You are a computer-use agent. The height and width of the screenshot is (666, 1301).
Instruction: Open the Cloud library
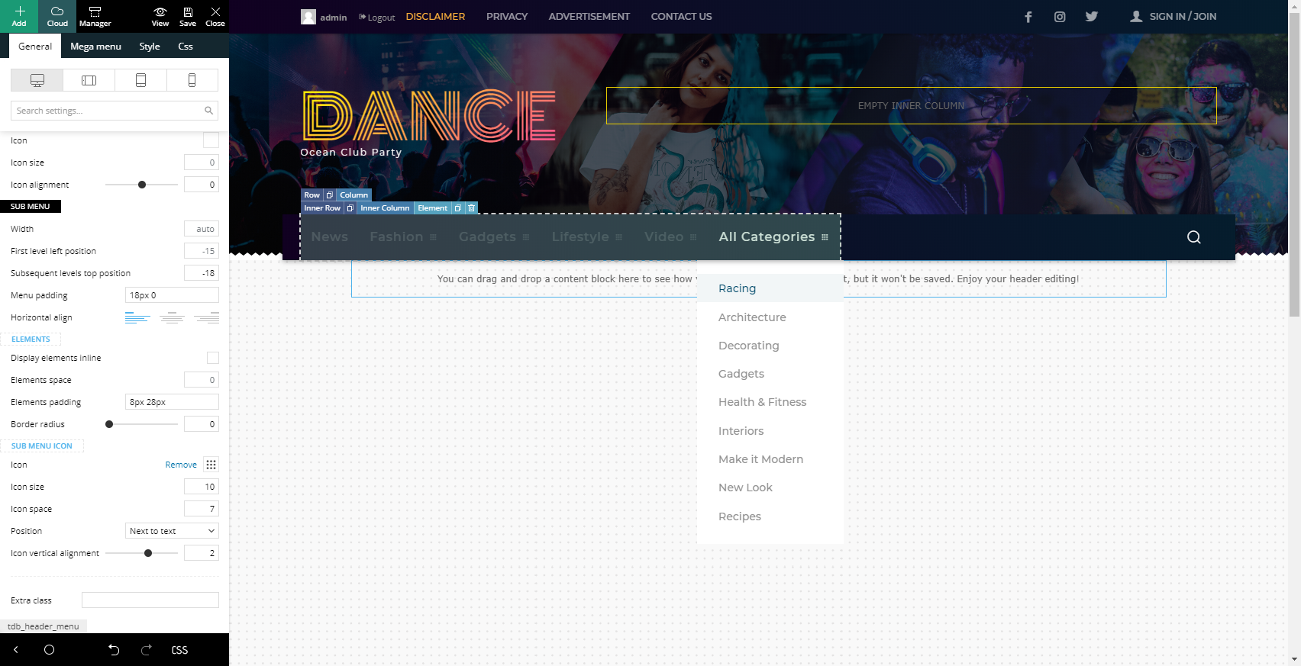point(57,16)
